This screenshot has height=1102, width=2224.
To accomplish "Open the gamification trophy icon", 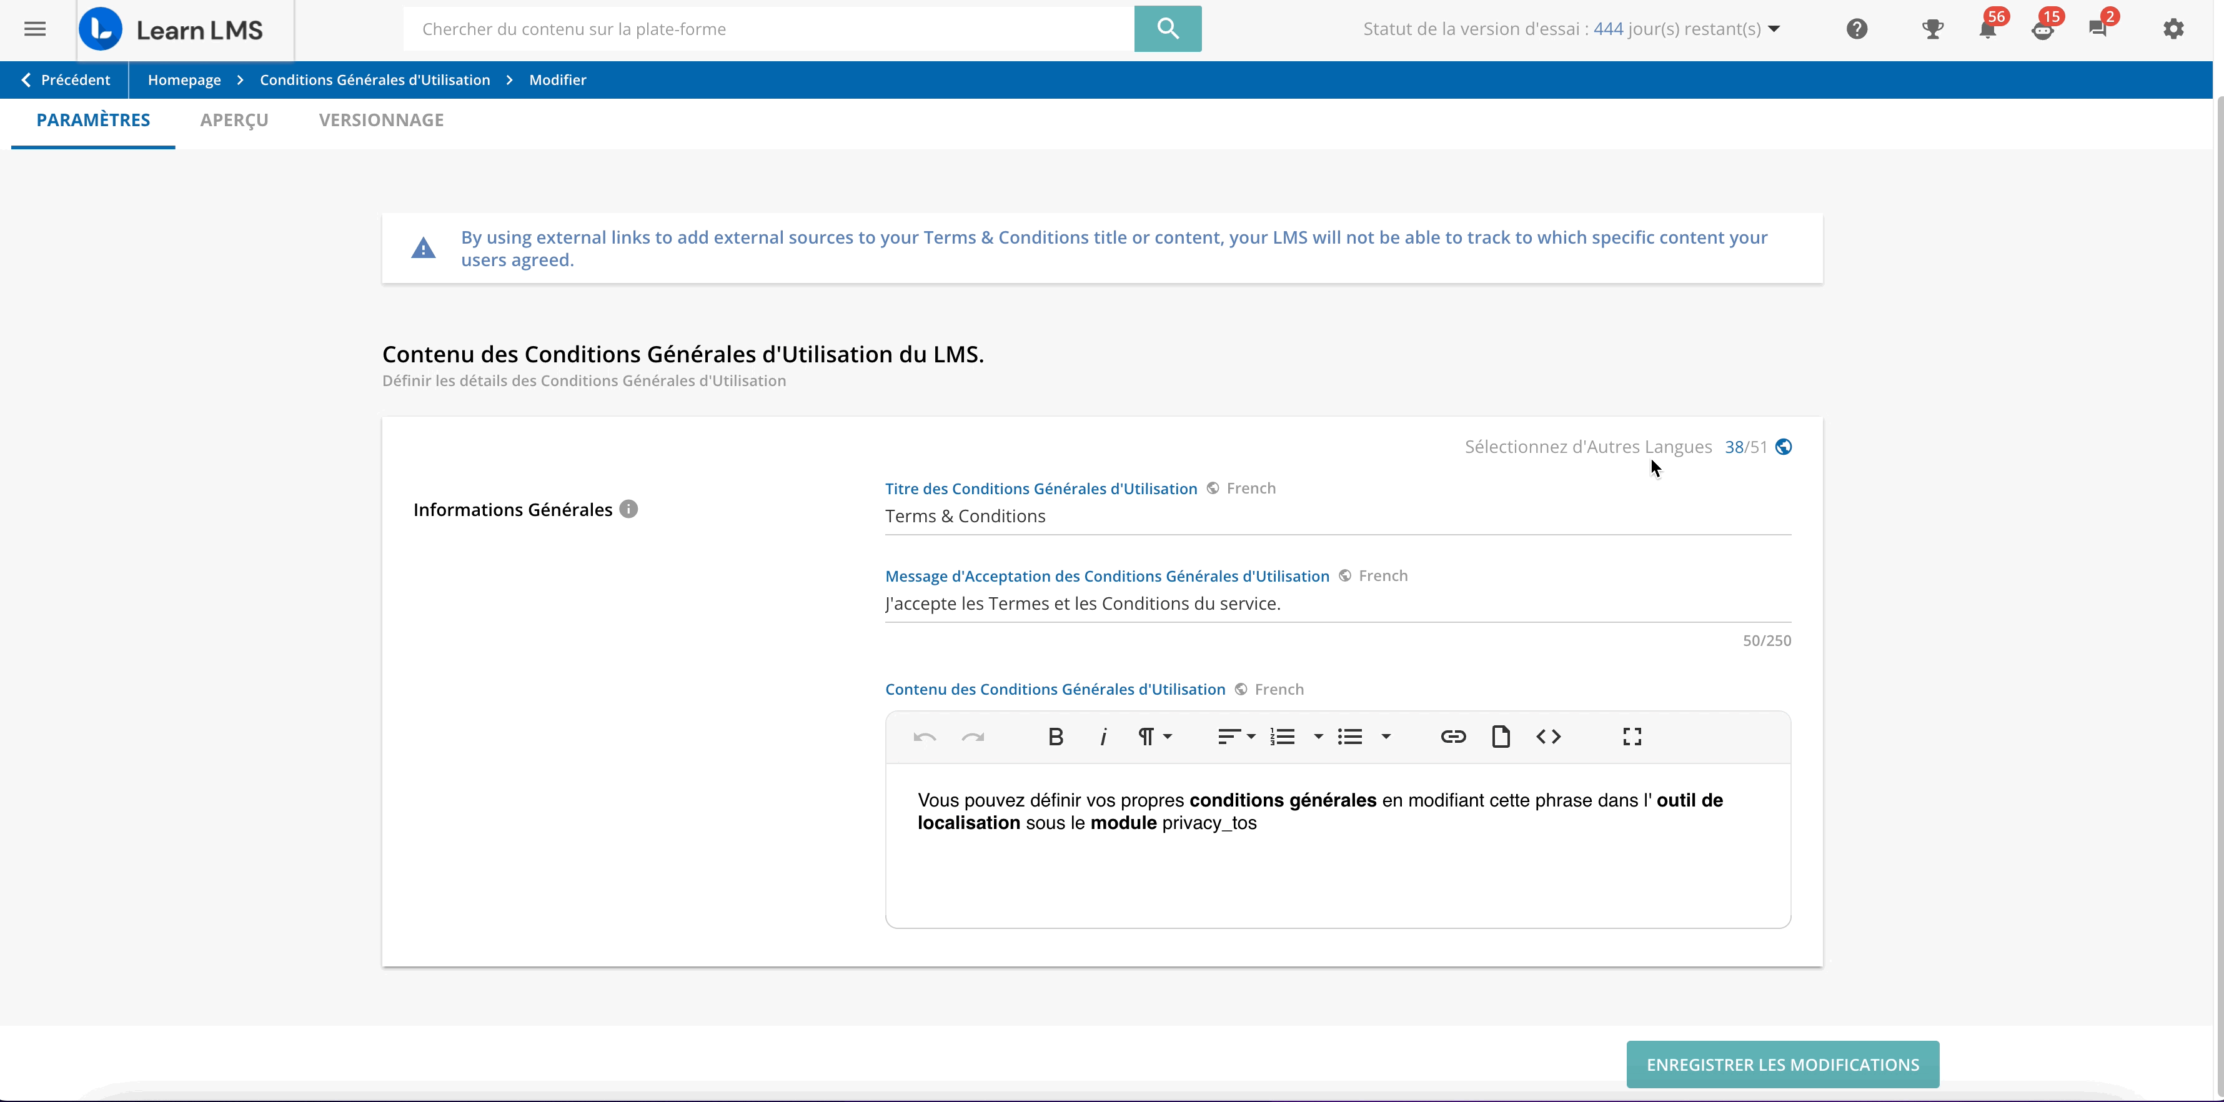I will (1932, 29).
